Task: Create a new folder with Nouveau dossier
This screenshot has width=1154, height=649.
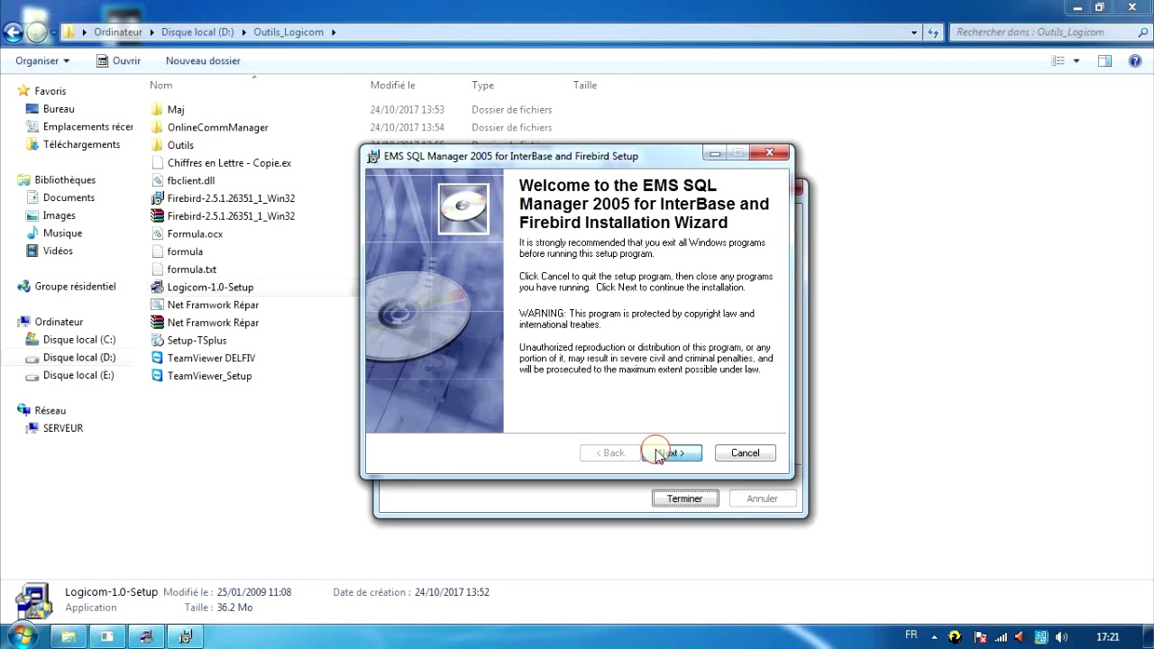Action: 203,60
